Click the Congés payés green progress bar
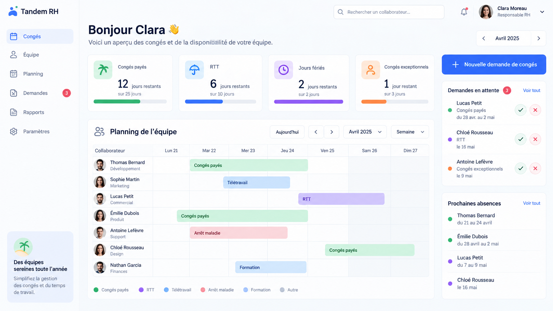Screen dimensions: 553x311 [117, 102]
